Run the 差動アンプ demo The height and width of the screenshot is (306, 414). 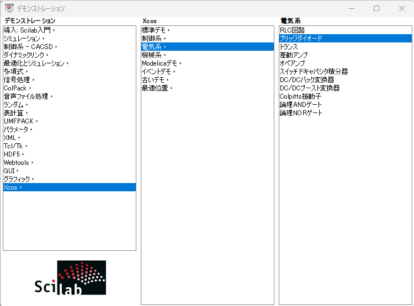346,55
